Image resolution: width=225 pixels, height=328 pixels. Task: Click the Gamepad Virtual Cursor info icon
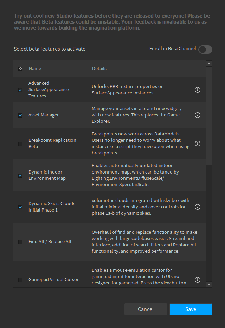(197, 280)
